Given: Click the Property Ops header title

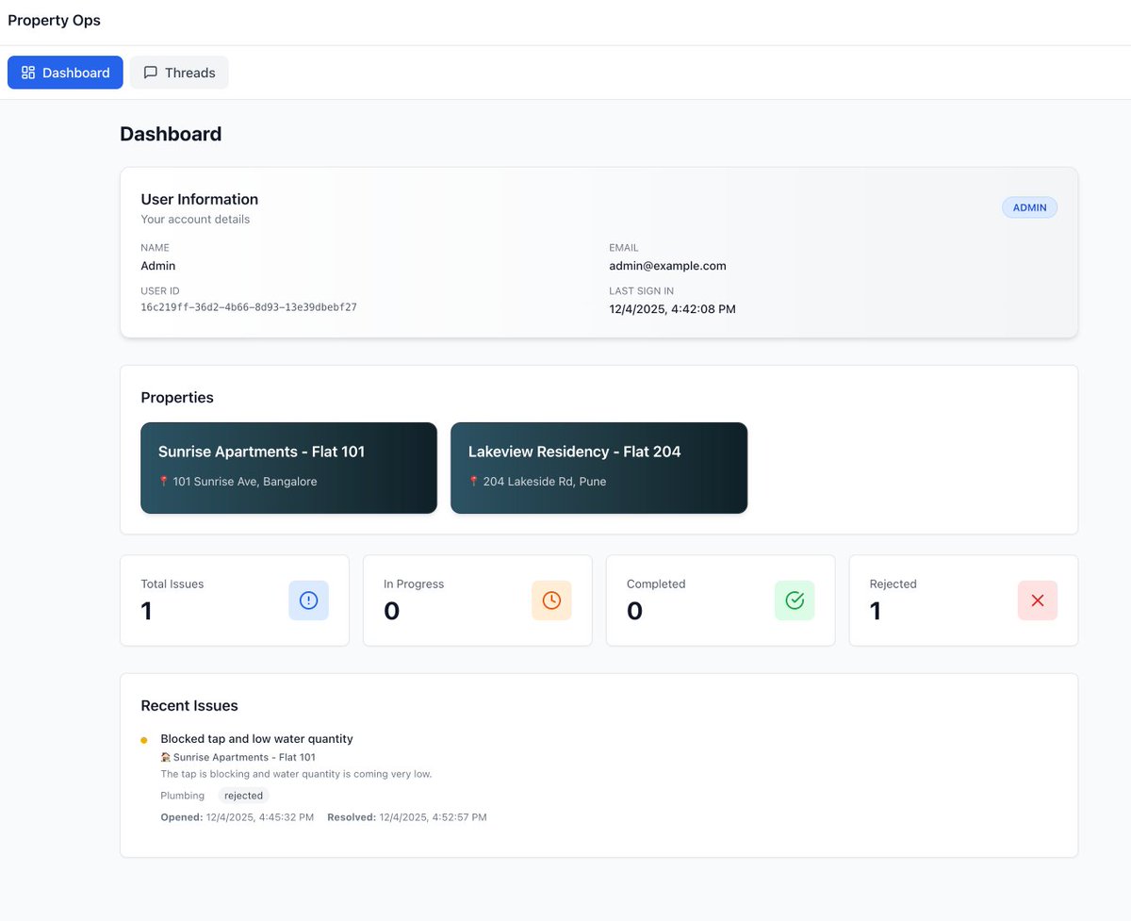Looking at the screenshot, I should point(54,20).
